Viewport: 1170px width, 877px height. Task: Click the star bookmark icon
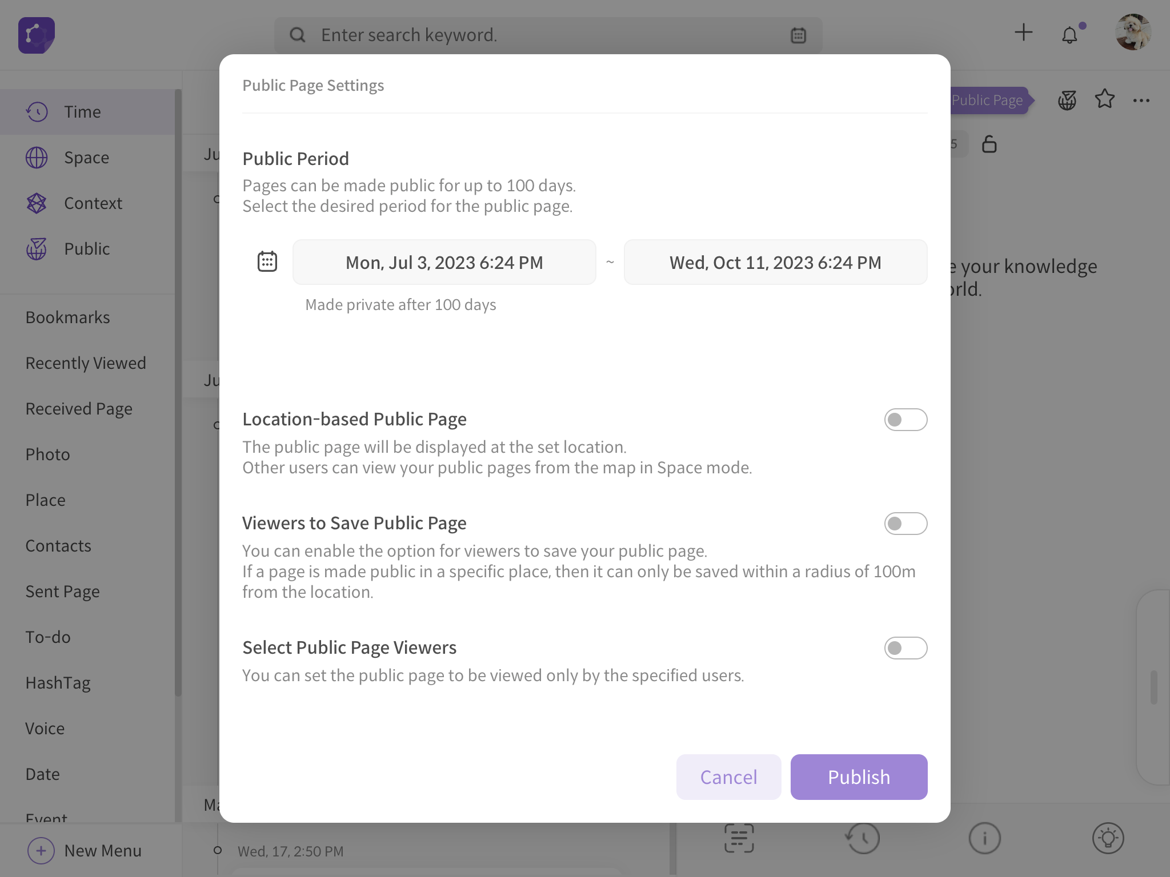1104,99
